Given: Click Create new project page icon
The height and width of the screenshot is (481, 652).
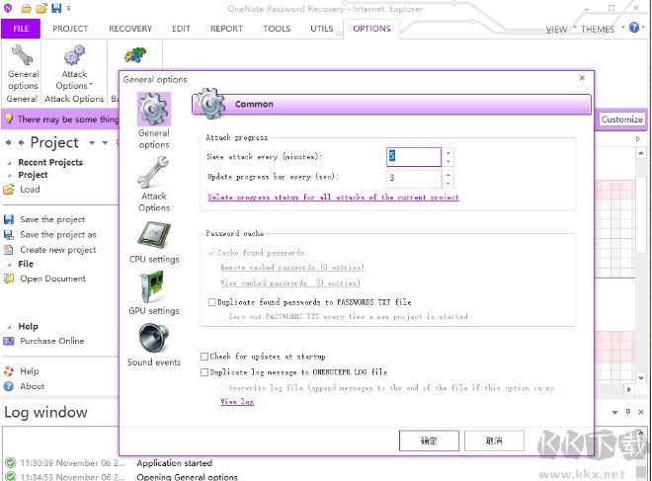Looking at the screenshot, I should click(9, 250).
